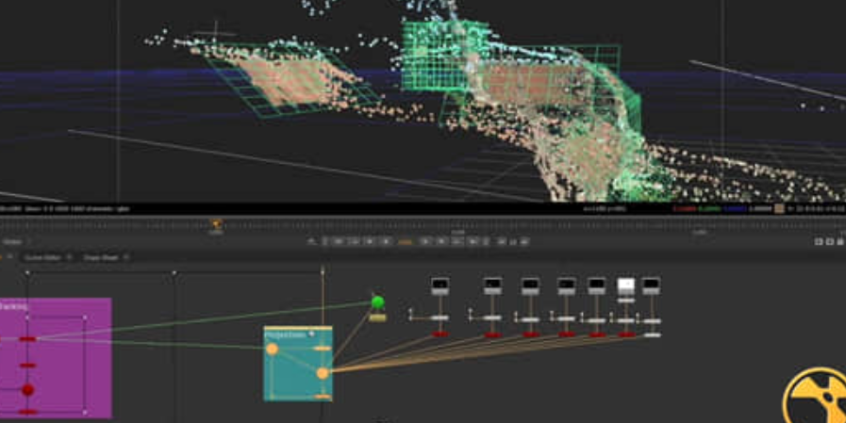This screenshot has height=423, width=846.
Task: Select the red node below the leftmost read node
Action: coord(440,334)
